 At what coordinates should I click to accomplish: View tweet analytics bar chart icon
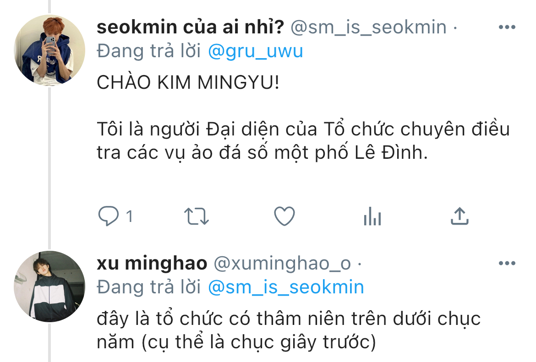[x=372, y=216]
